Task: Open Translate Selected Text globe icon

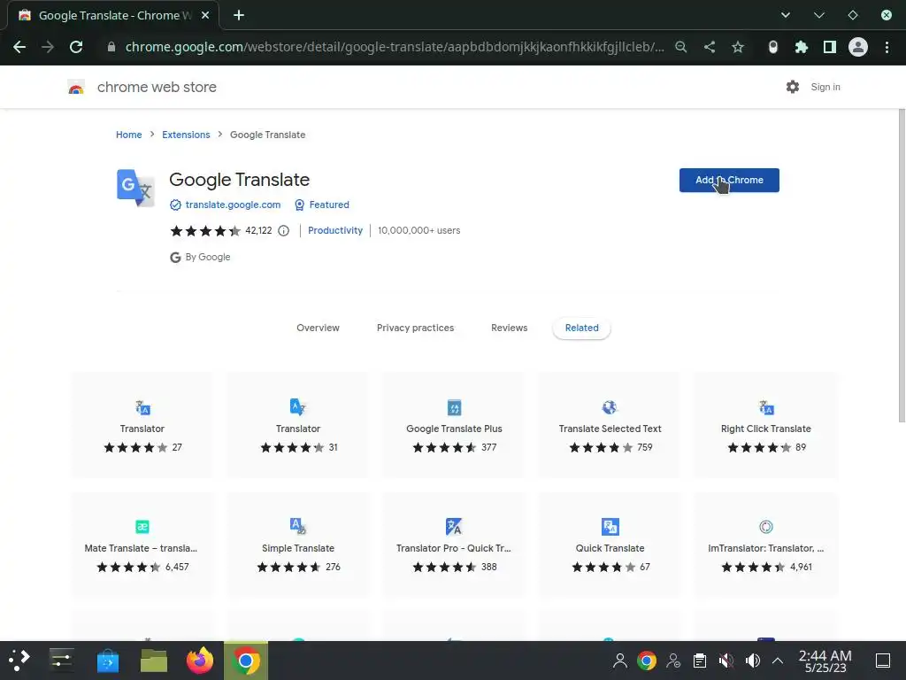Action: (610, 407)
